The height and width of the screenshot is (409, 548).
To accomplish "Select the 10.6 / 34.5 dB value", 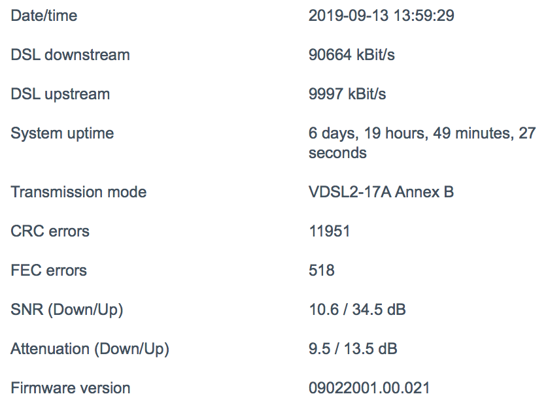I will tap(358, 310).
